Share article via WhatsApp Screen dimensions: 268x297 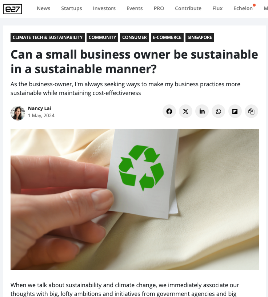pos(219,111)
